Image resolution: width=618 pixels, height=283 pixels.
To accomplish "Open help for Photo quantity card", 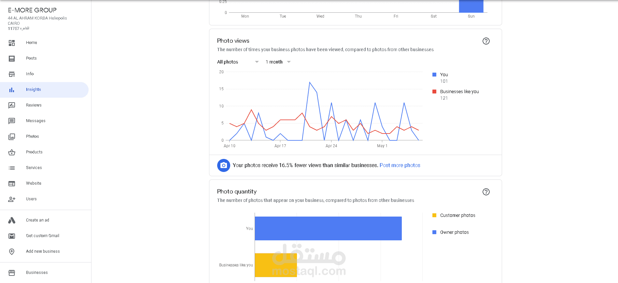I will point(486,192).
